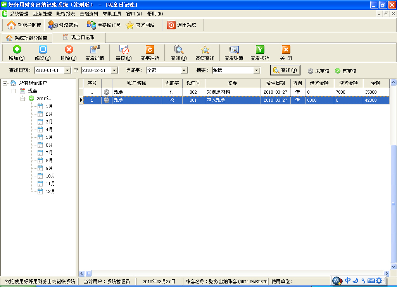Image resolution: width=397 pixels, height=287 pixels.
Task: Open the 帐簿报表 menu
Action: [66, 14]
